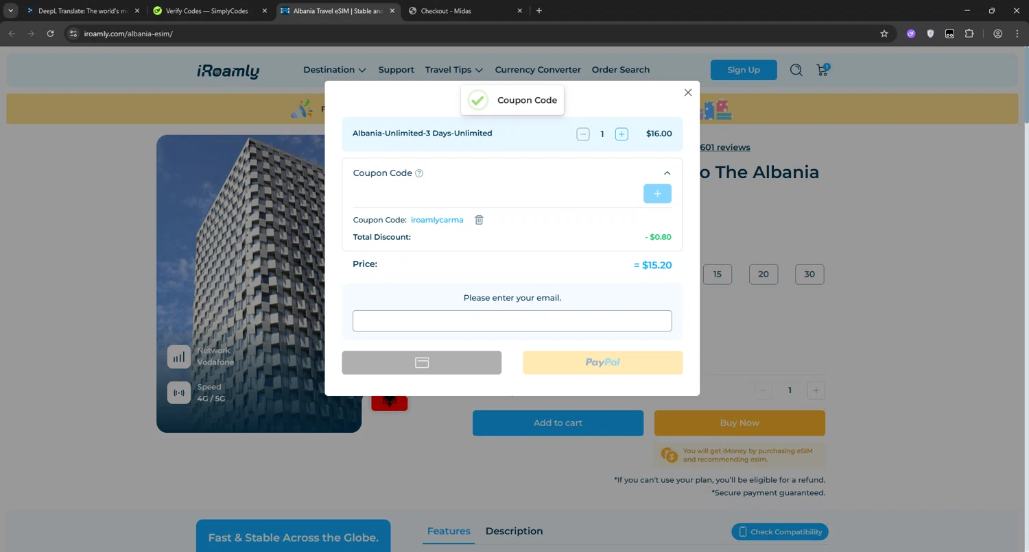The image size is (1029, 552).
Task: Switch to Checkout - Midas tab
Action: (464, 11)
